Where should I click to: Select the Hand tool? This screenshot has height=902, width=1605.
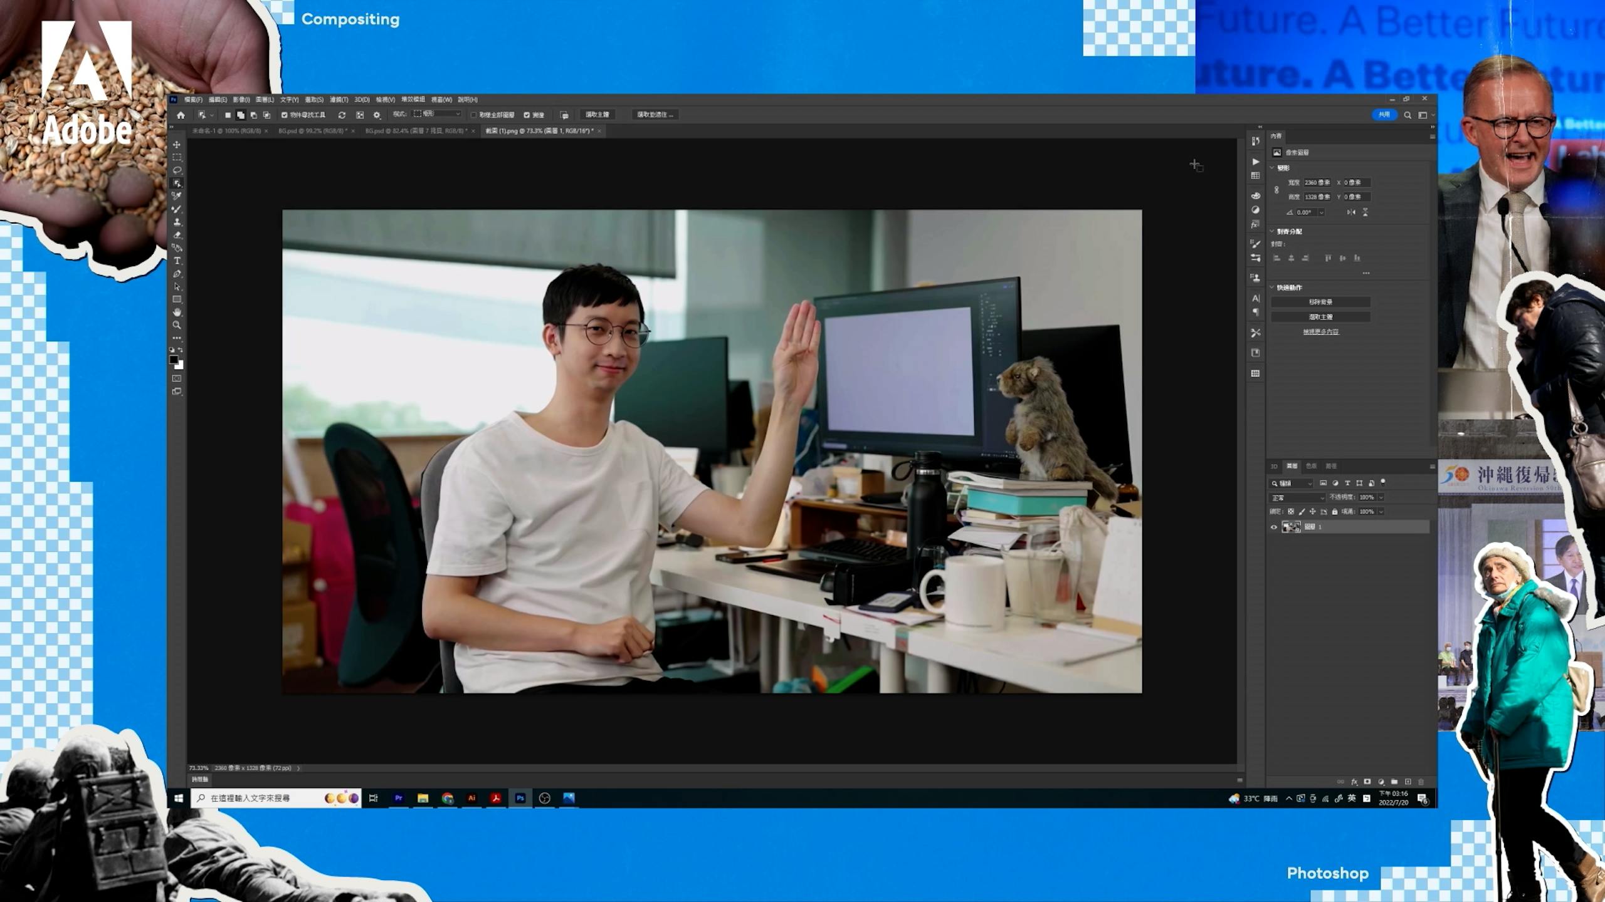177,312
